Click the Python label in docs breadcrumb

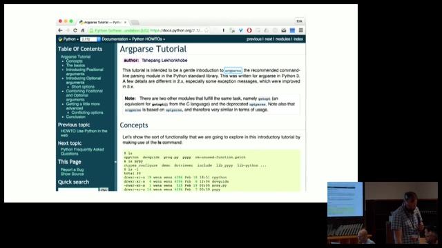coord(69,39)
